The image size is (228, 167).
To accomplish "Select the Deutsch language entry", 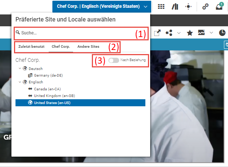I will [36, 69].
